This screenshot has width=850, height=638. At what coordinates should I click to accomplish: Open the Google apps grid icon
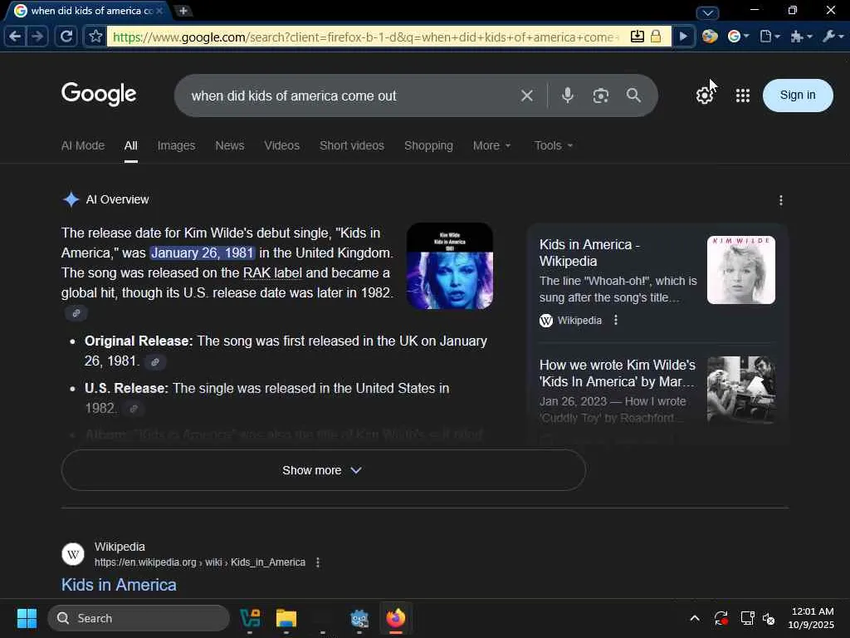tap(743, 96)
